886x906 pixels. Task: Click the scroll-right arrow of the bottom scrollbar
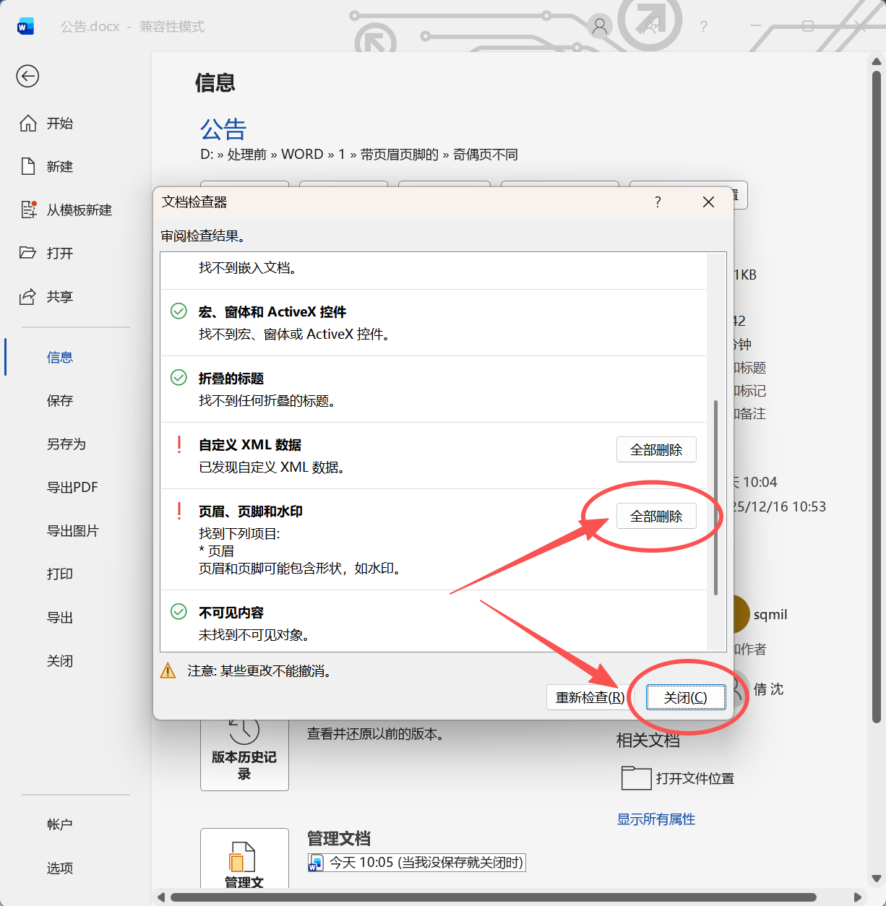point(858,897)
